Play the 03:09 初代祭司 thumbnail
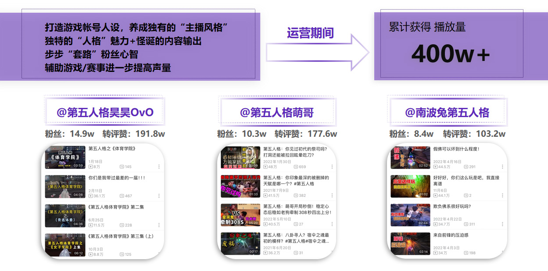The image size is (548, 271). tap(240, 157)
